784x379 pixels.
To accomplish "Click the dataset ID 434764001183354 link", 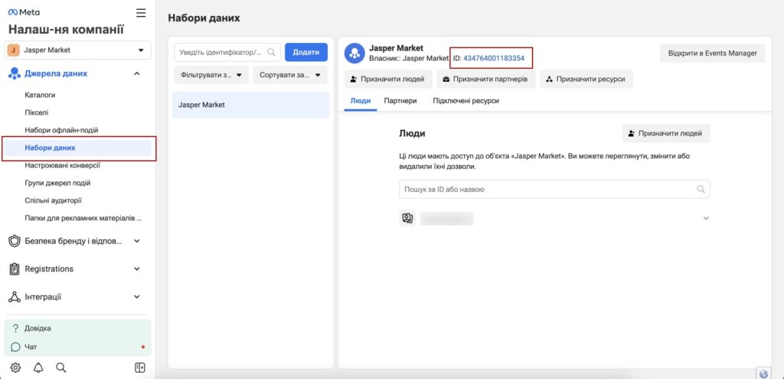I will pos(494,58).
